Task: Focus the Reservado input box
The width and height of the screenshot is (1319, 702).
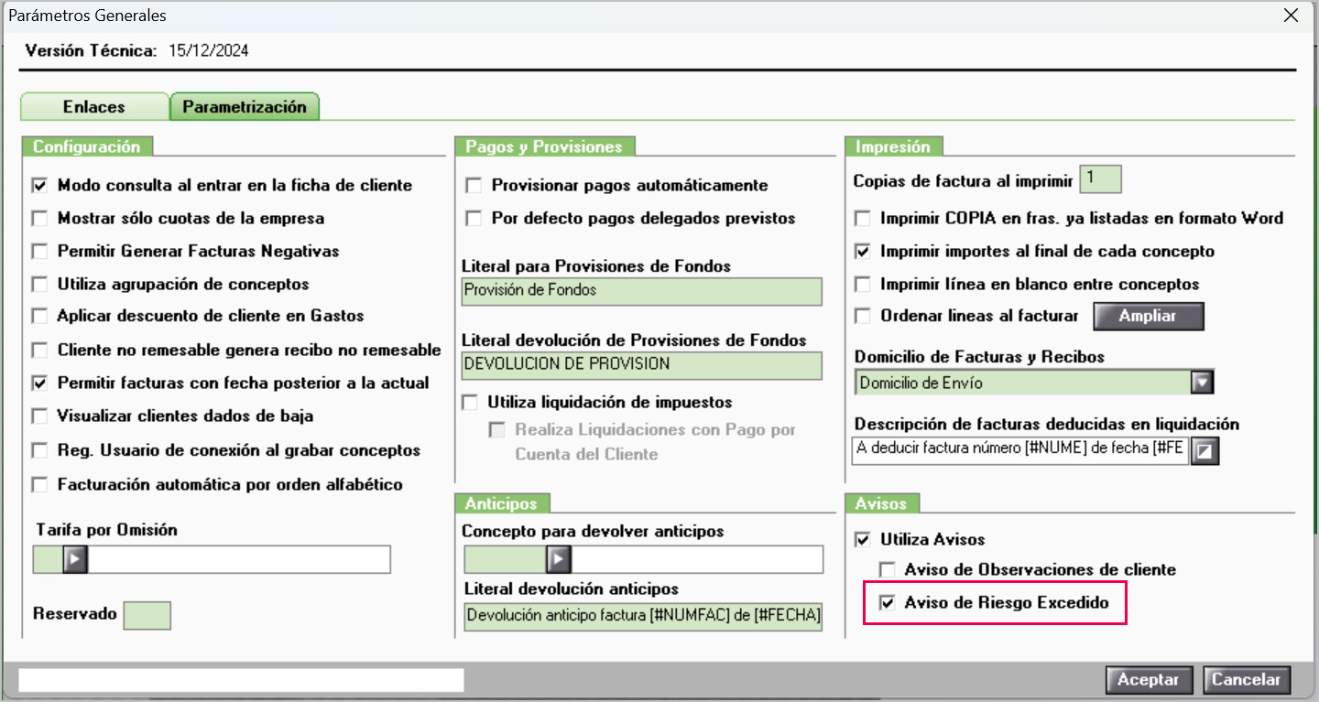Action: point(147,616)
